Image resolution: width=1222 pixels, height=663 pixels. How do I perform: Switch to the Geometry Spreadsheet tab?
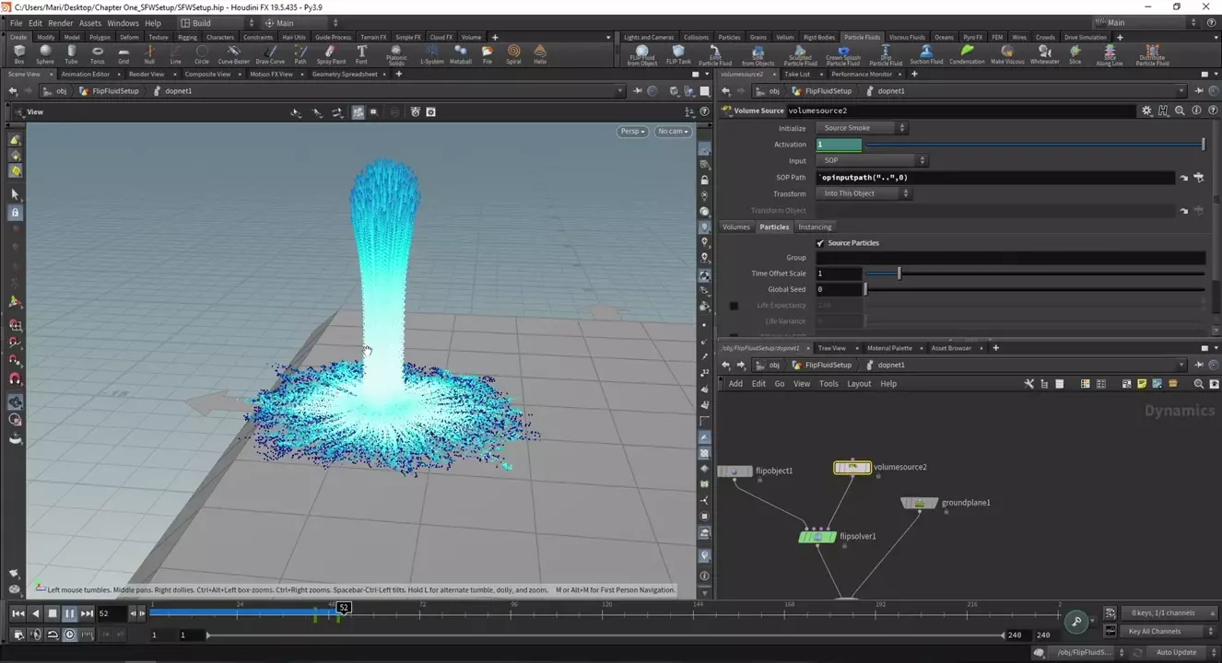click(x=344, y=74)
